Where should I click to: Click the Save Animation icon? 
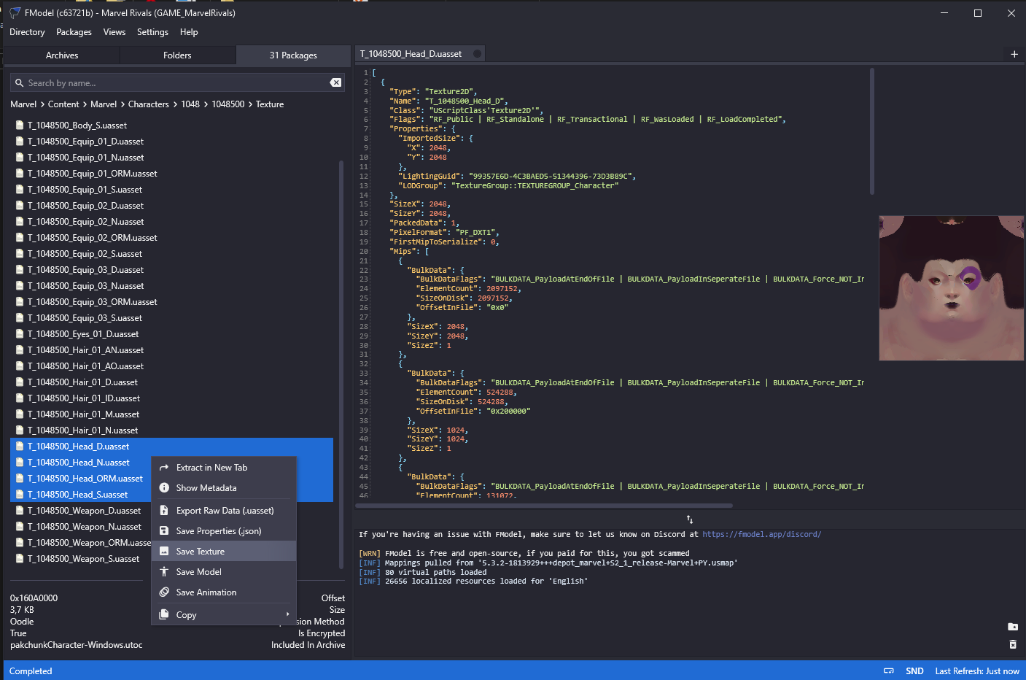pos(164,592)
